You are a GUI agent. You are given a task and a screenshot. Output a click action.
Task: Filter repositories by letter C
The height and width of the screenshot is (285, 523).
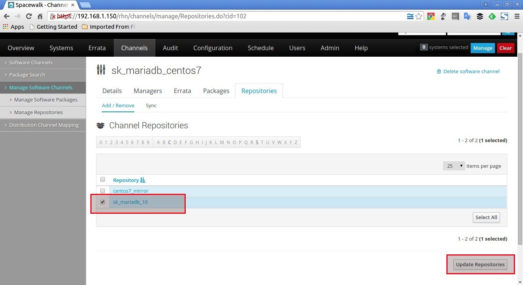point(170,142)
